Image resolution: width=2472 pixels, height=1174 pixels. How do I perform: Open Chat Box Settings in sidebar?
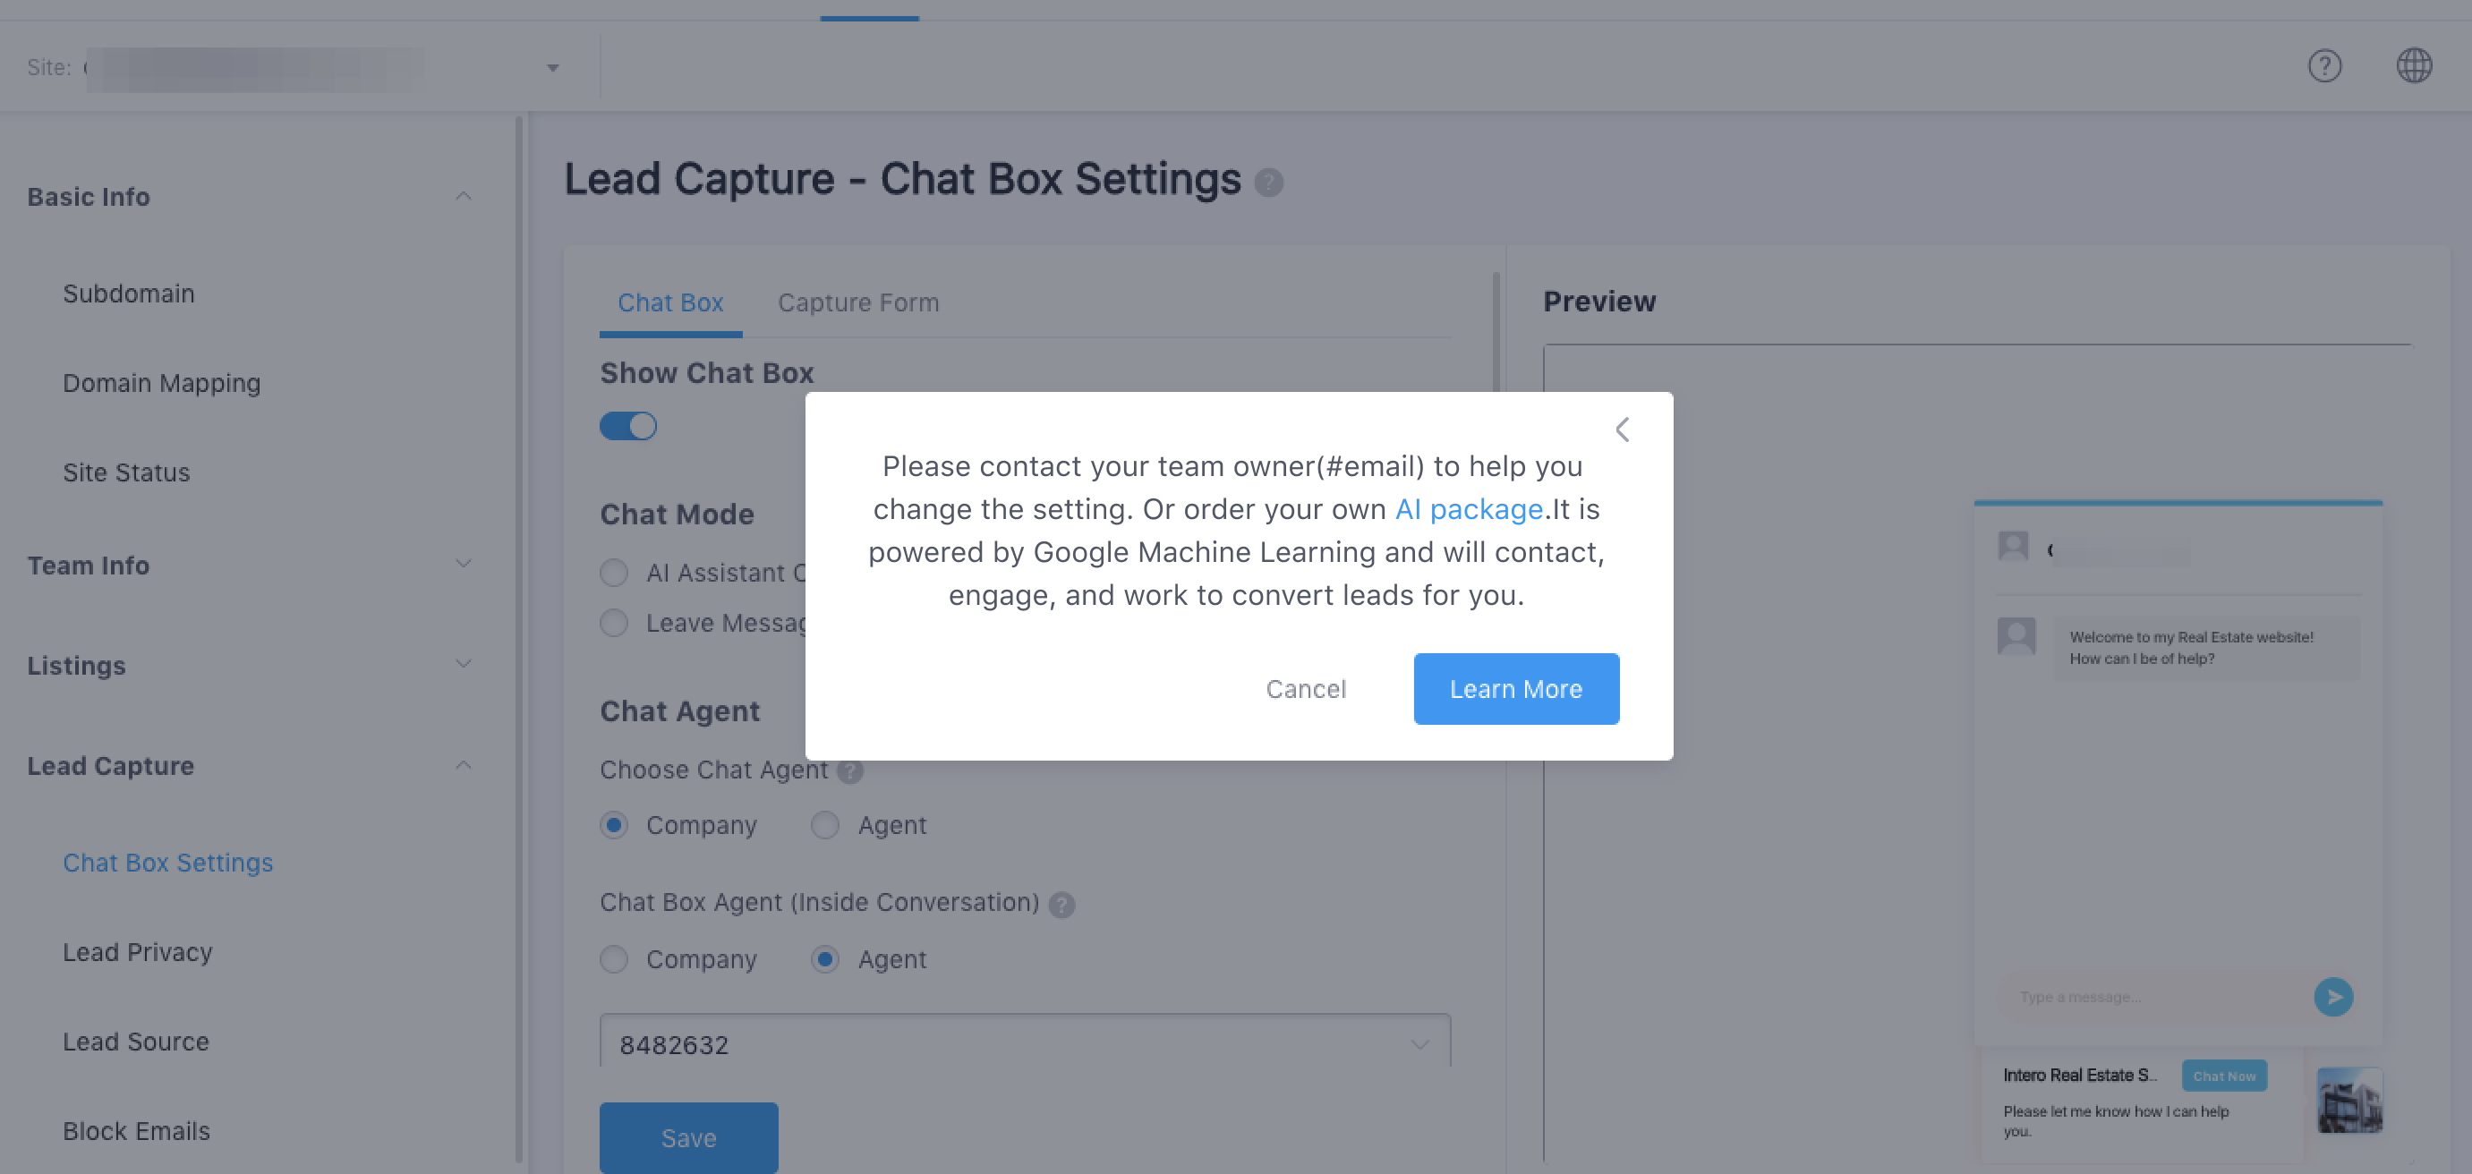168,863
